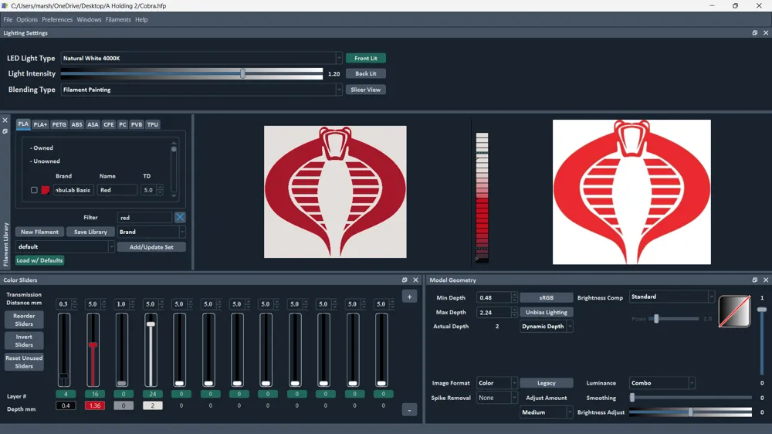
Task: Click the Add/Update Set button
Action: (x=151, y=247)
